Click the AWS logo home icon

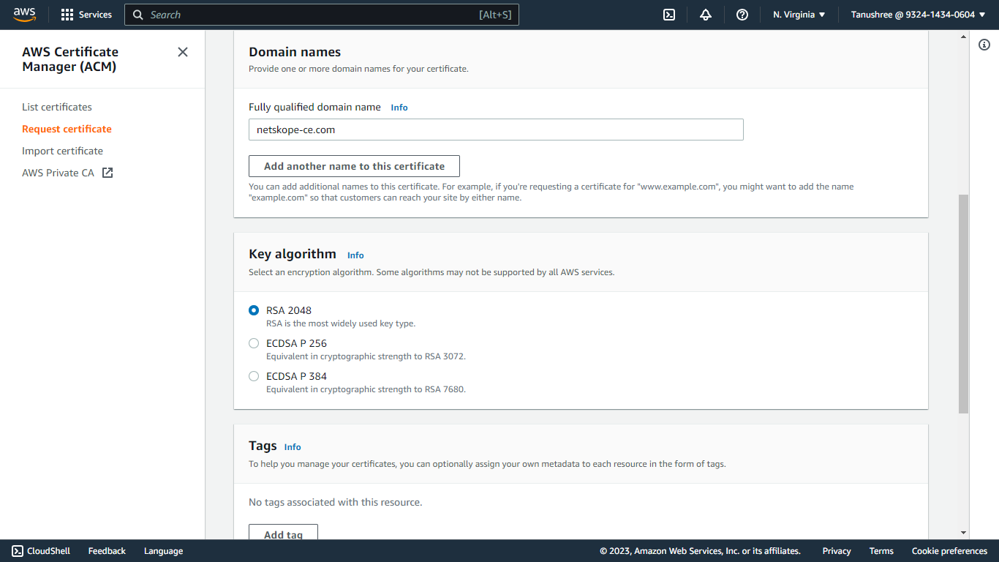click(x=24, y=15)
